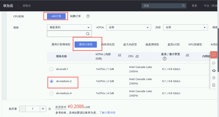This screenshot has height=117, width=219.
Task: Open the 基准/最大带宽 help icon
Action: pyautogui.click(x=165, y=59)
